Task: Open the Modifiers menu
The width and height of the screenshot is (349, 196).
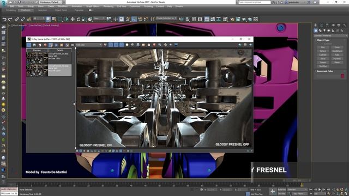Action: (63, 7)
